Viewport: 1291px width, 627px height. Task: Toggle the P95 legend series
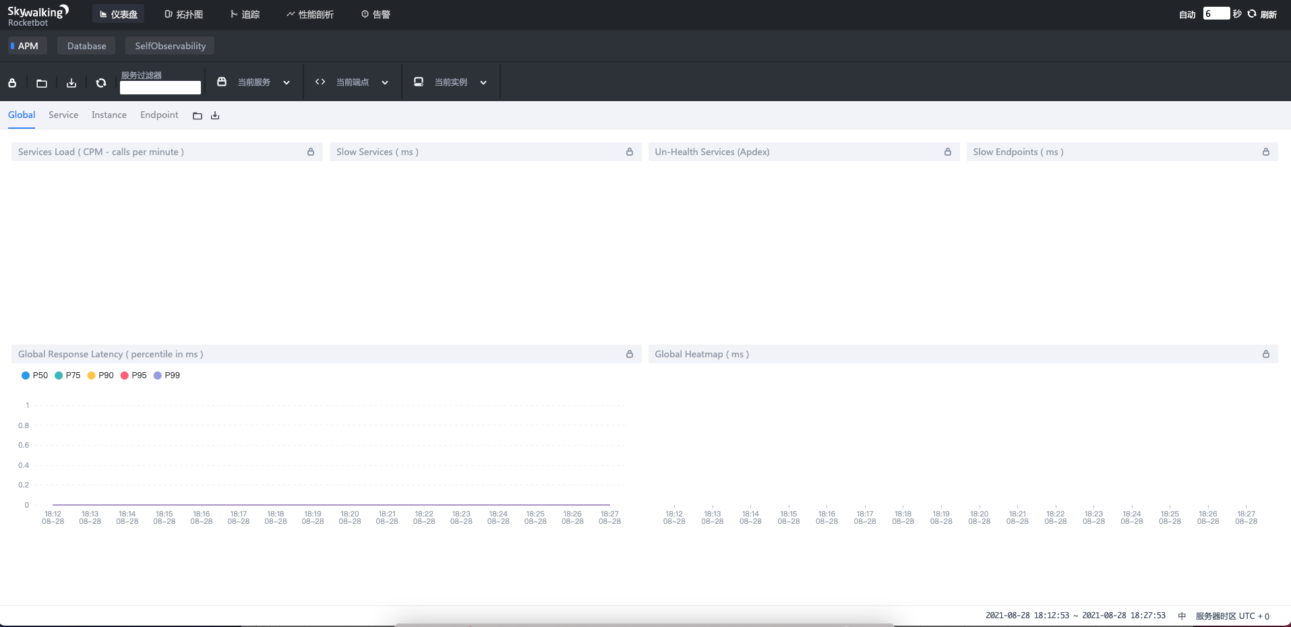[x=133, y=376]
